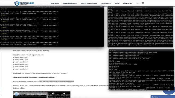Select the jp-oracle-asm4.yaml file name
175x98 pixels.
pos(21,64)
